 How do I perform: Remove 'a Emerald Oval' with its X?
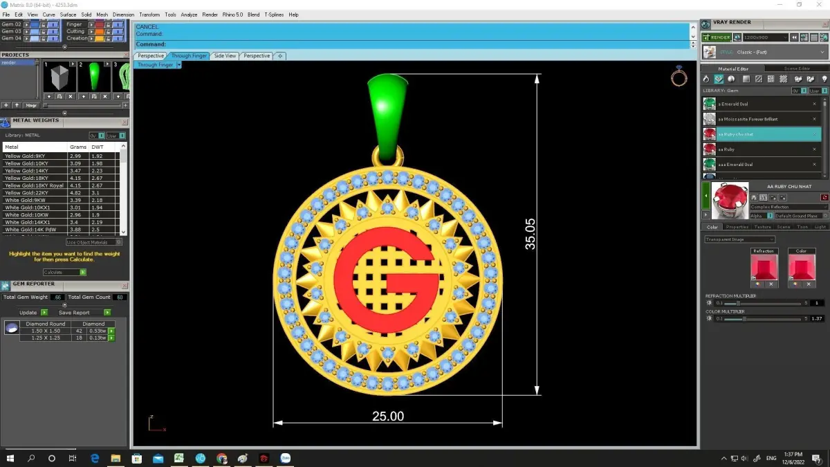click(814, 104)
